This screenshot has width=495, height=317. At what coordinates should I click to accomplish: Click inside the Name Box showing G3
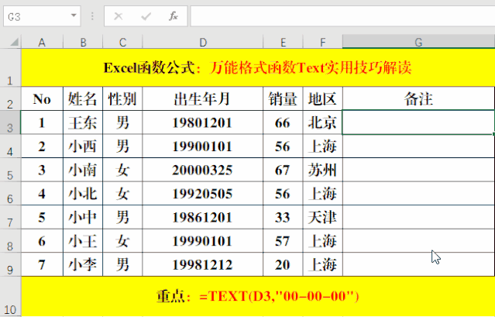point(35,16)
